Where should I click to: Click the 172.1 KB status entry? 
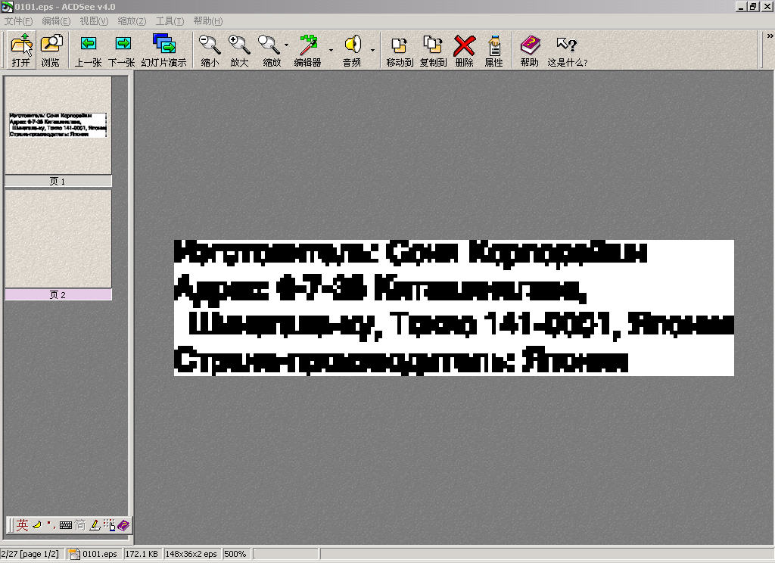coord(142,554)
